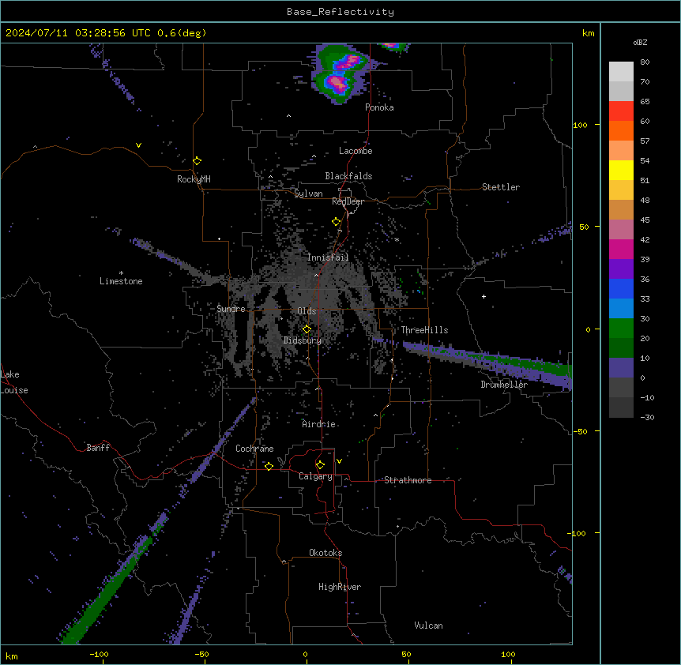
Task: Click the 50 tick on the horizontal axis
Action: click(x=406, y=654)
